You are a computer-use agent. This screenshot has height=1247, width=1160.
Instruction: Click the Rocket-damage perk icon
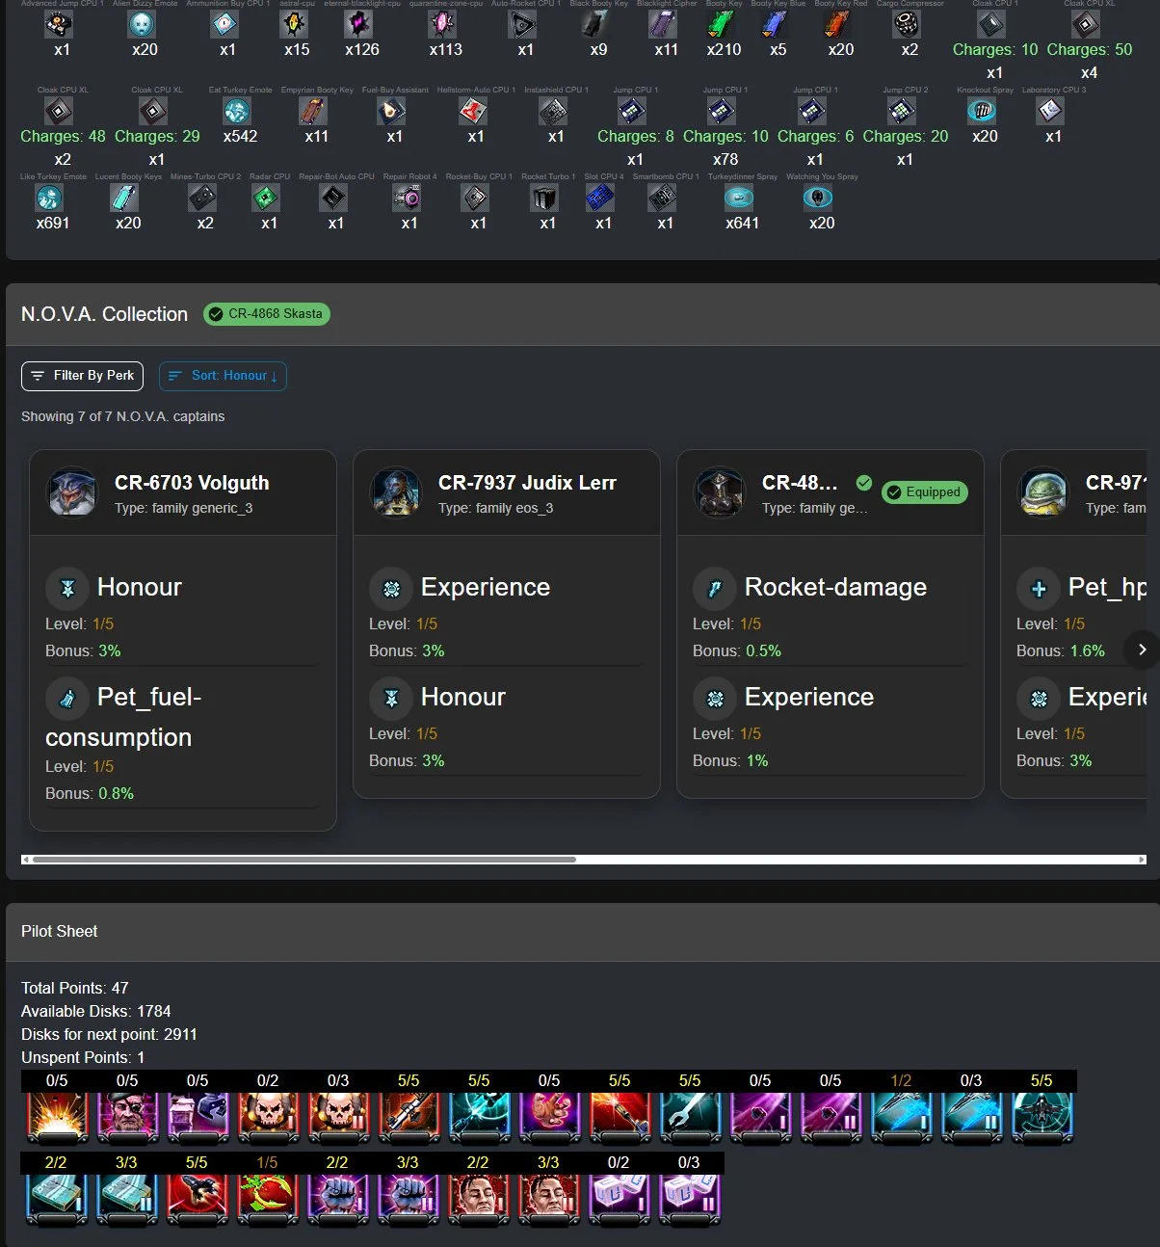click(715, 588)
